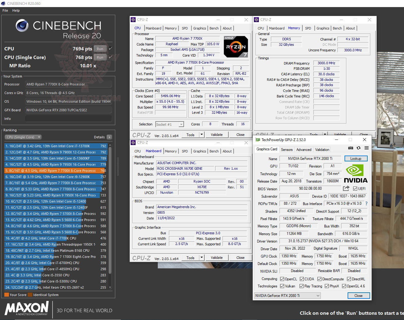Click Tools button in the top-left CPU-Z window
The height and width of the screenshot is (320, 404).
click(190, 135)
